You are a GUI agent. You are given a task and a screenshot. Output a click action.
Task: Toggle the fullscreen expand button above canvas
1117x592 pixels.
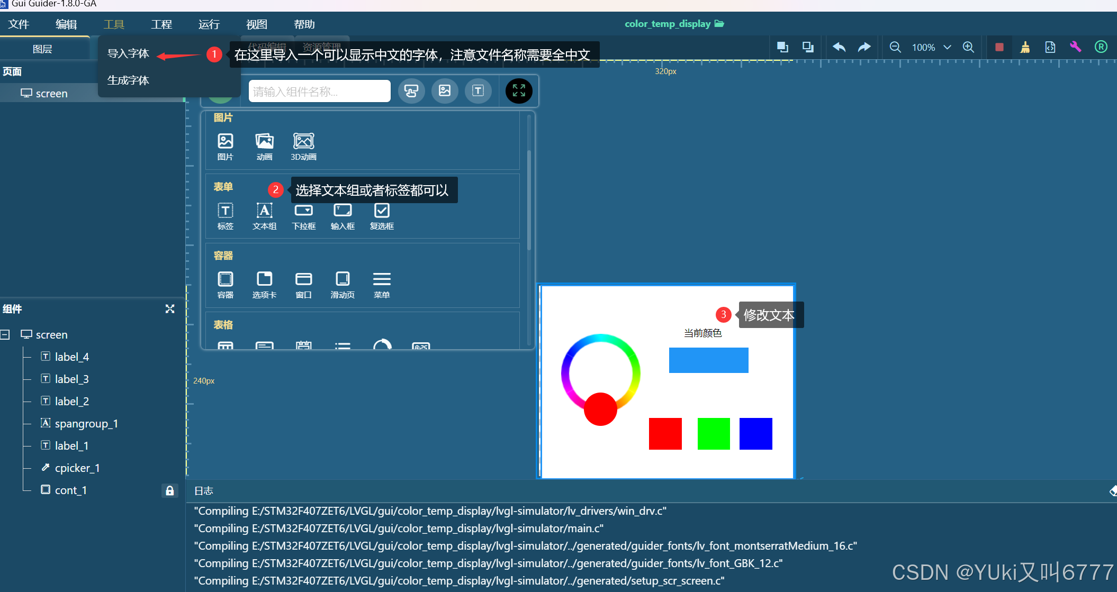pyautogui.click(x=519, y=90)
